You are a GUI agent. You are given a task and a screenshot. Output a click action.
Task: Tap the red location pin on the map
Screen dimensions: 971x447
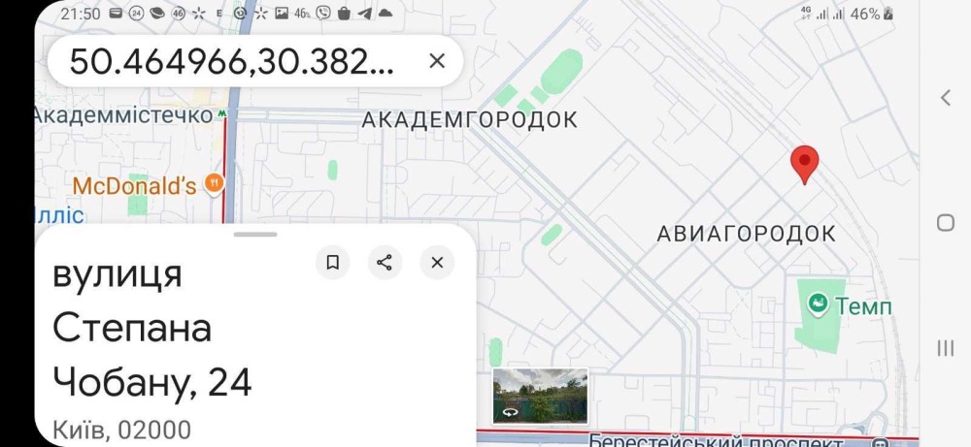pos(804,165)
